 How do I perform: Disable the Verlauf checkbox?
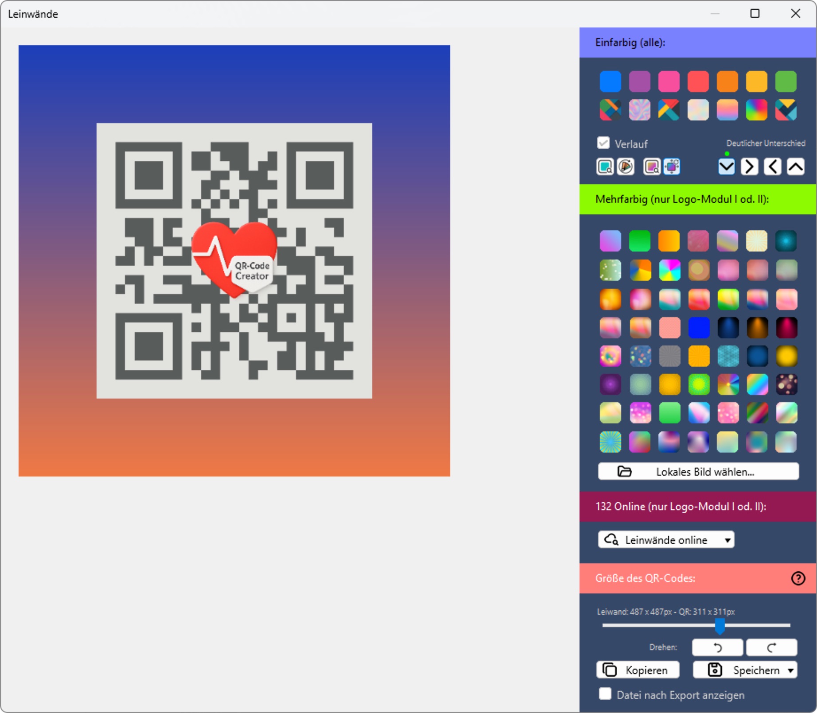(603, 143)
